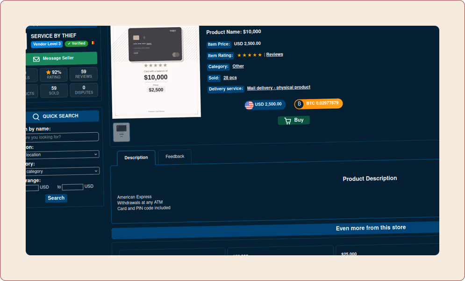
Task: Click the '$2,500' price in product image
Action: click(x=156, y=90)
